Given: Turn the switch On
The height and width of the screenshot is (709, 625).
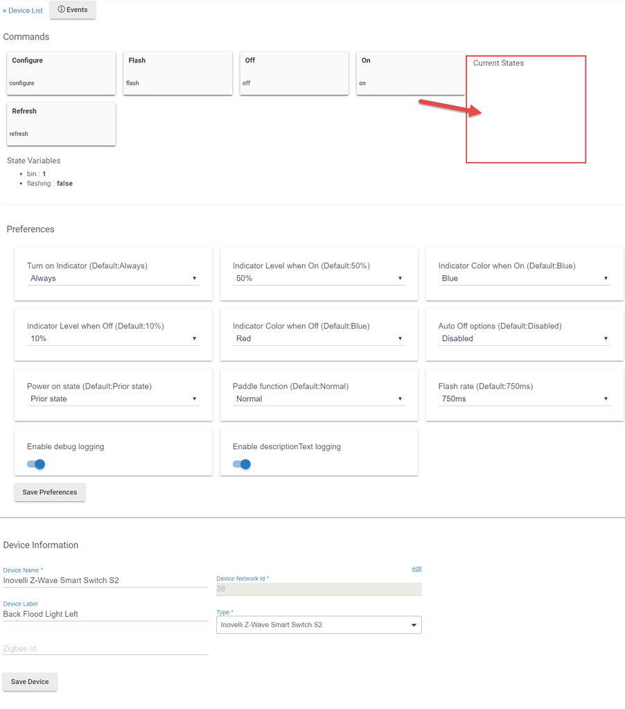Looking at the screenshot, I should (410, 73).
